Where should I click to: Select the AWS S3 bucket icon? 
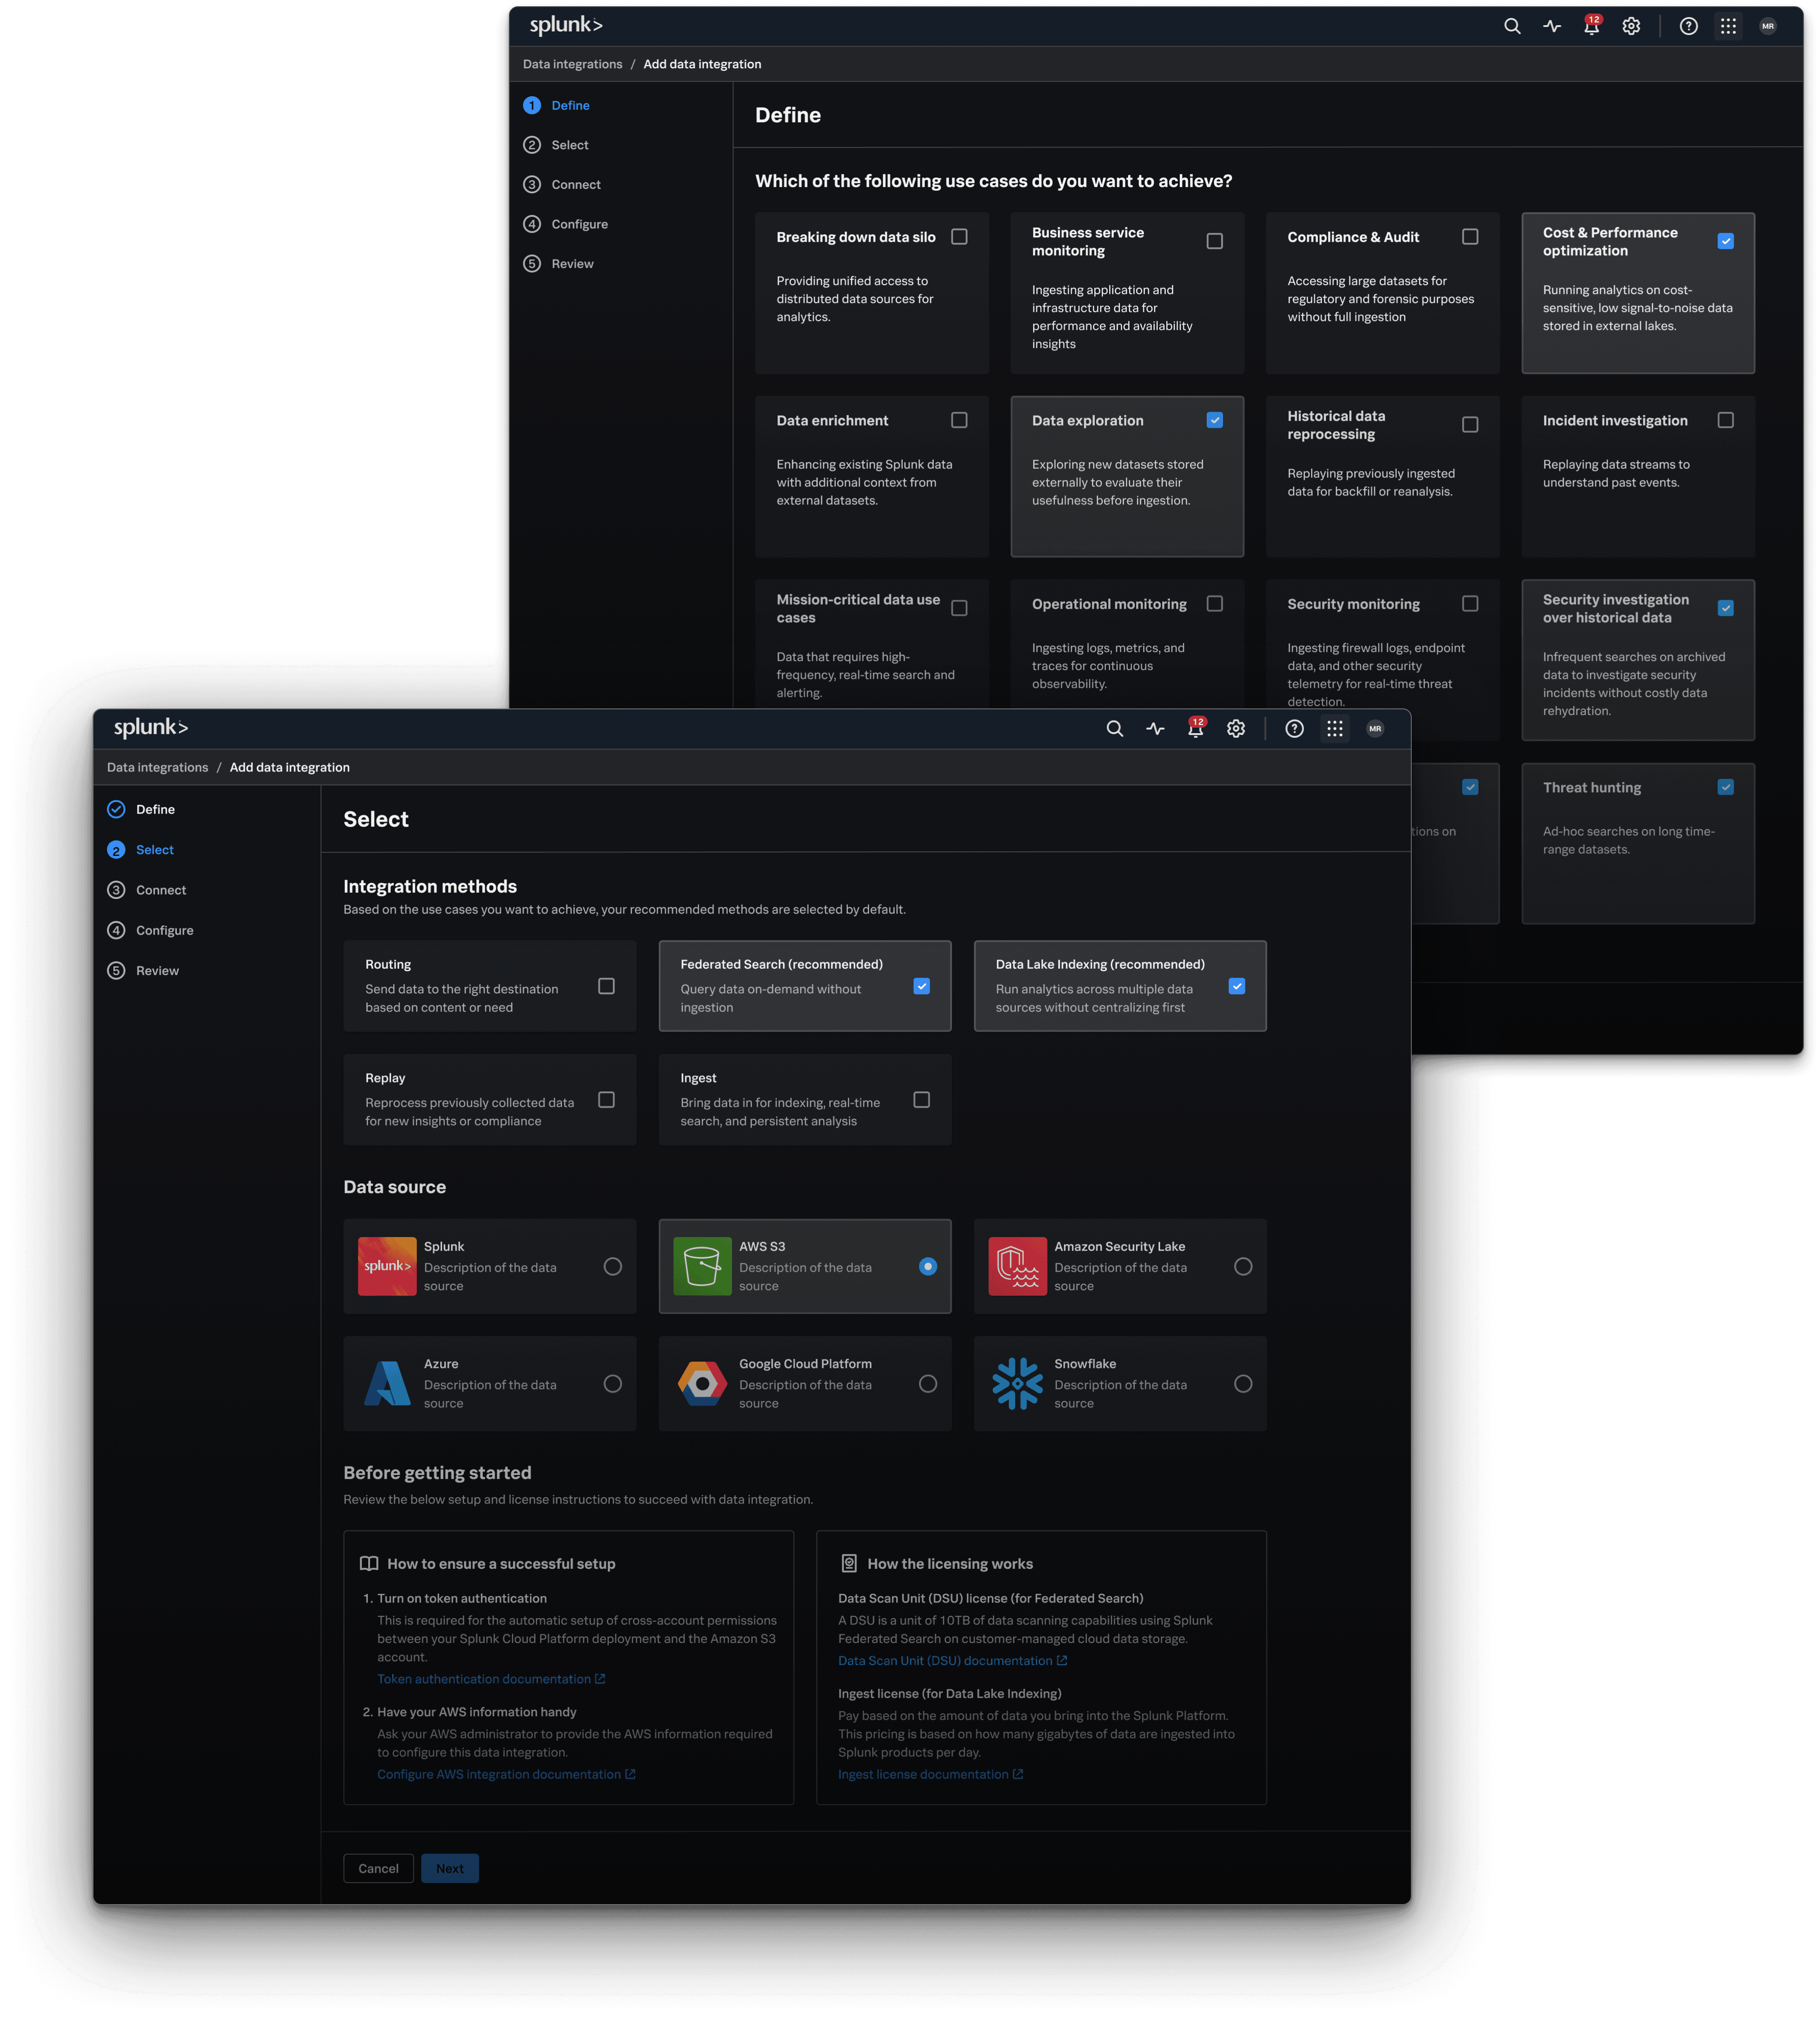coord(702,1266)
